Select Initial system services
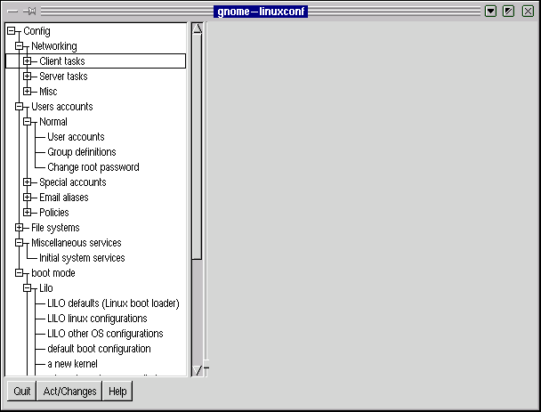This screenshot has width=541, height=412. [x=82, y=258]
